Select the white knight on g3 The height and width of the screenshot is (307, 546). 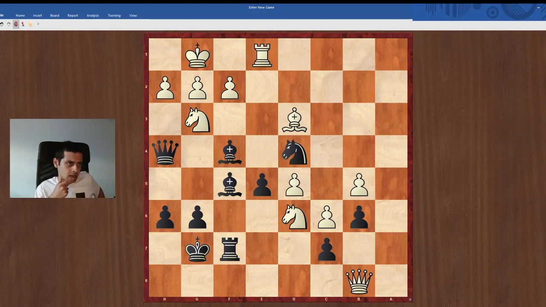pos(197,120)
